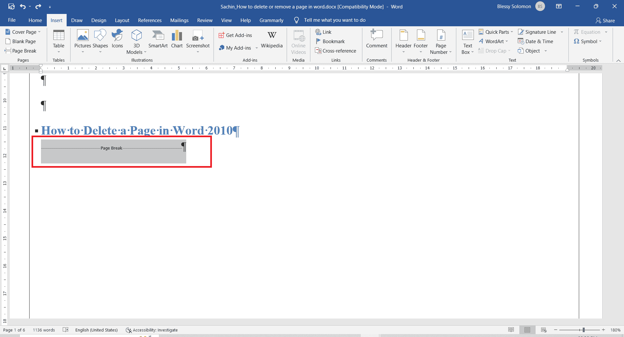Screen dimensions: 624x337
Task: Open the Table insert menu
Action: (x=58, y=42)
